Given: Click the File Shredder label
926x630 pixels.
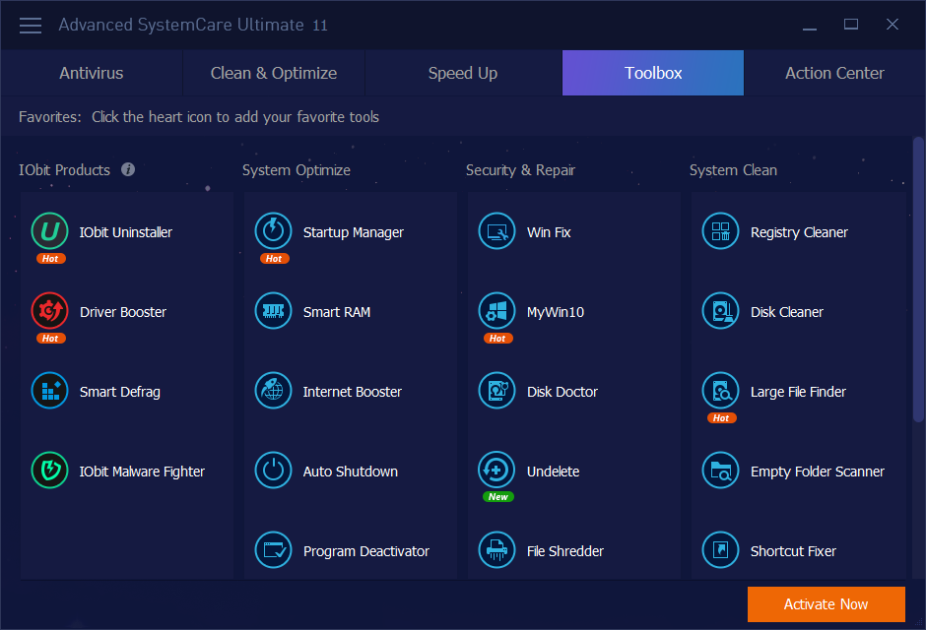Looking at the screenshot, I should [x=565, y=551].
